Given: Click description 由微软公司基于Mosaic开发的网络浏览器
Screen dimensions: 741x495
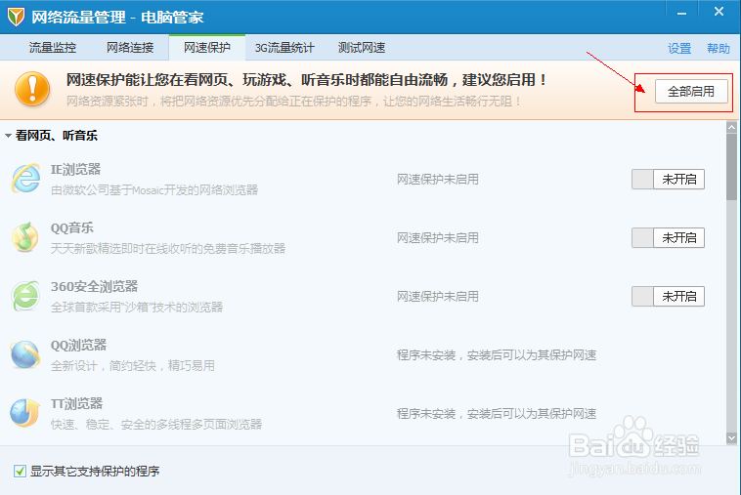Looking at the screenshot, I should (x=154, y=189).
